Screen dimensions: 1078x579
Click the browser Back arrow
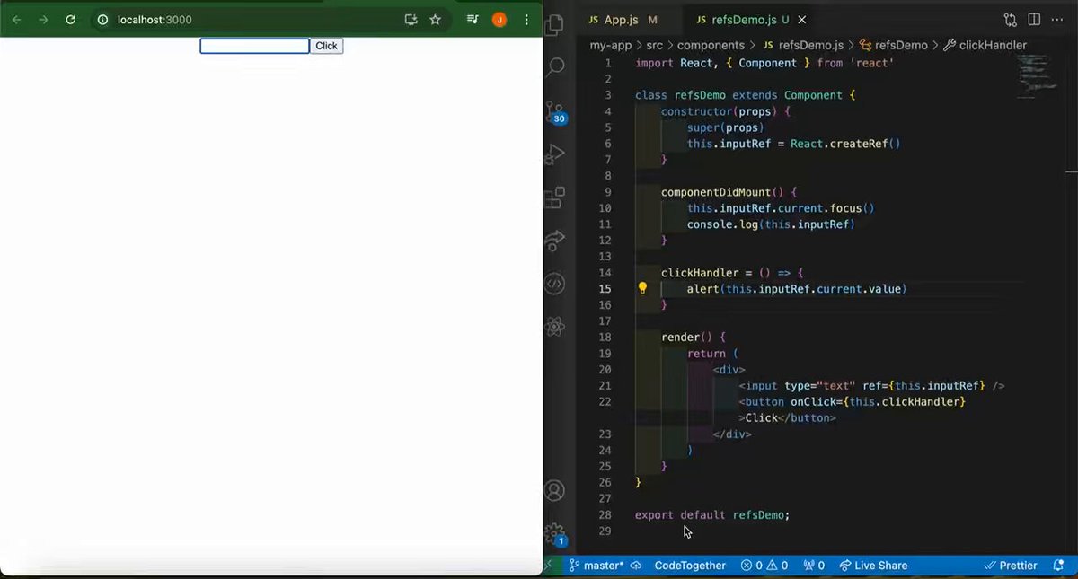(x=16, y=19)
